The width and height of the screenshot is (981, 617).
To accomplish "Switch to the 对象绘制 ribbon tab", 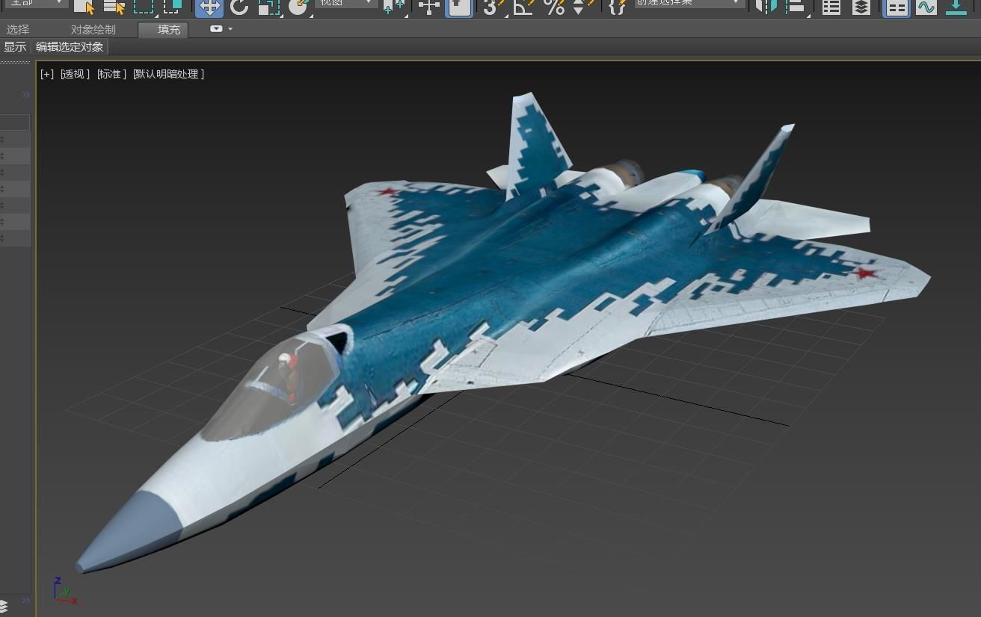I will coord(93,29).
